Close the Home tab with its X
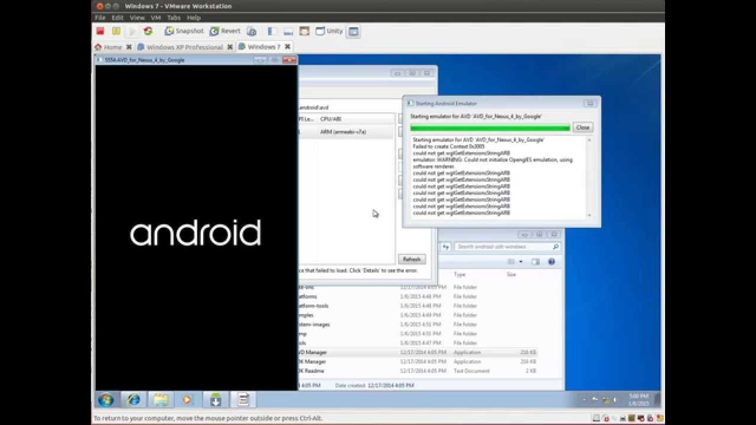The height and width of the screenshot is (425, 756). click(x=129, y=47)
